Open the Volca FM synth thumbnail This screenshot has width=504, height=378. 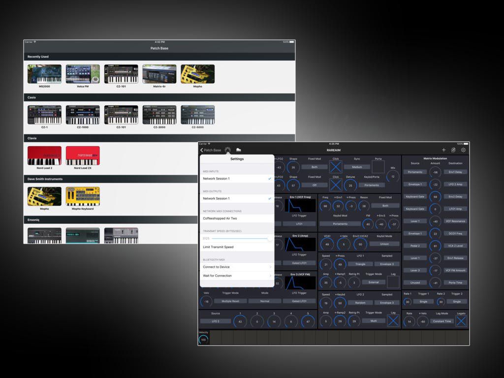pyautogui.click(x=83, y=74)
